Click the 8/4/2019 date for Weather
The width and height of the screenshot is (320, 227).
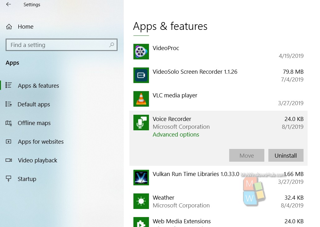point(292,206)
